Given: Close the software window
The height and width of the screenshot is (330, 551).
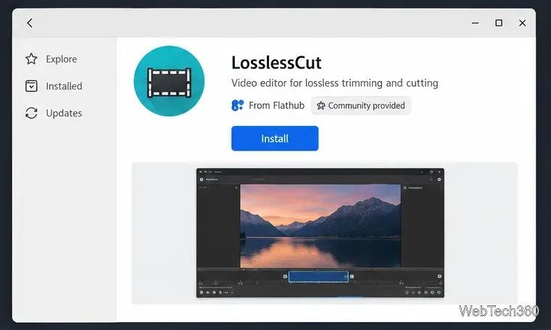Looking at the screenshot, I should click(522, 23).
